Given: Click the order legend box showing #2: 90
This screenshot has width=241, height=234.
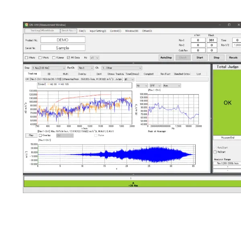Looking at the screenshot, I should click(84, 85).
